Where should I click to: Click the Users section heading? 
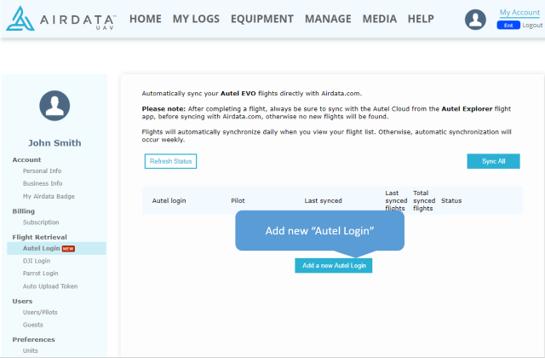point(22,301)
